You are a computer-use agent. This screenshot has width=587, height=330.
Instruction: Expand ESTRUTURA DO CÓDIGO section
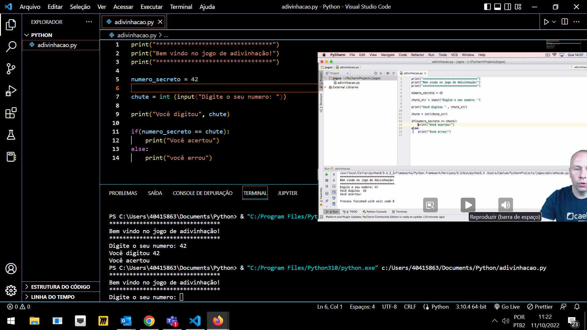61,287
